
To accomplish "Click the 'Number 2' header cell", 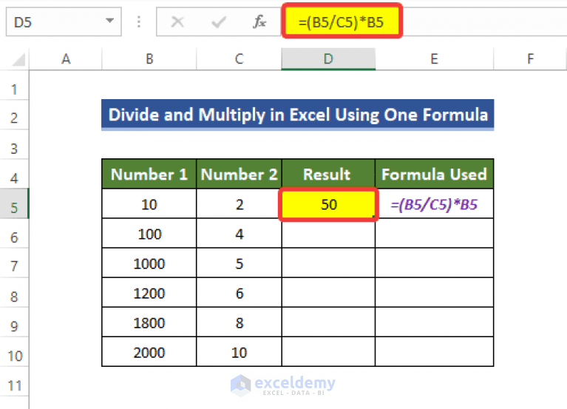I will coord(239,174).
